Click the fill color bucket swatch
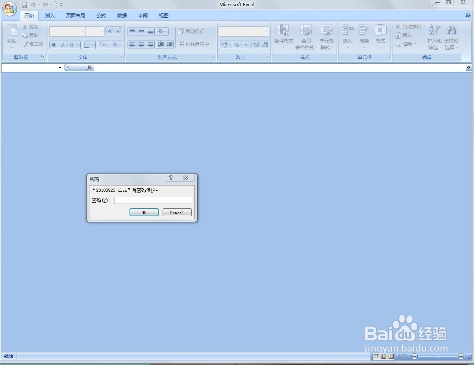Image resolution: width=474 pixels, height=365 pixels. (x=102, y=45)
